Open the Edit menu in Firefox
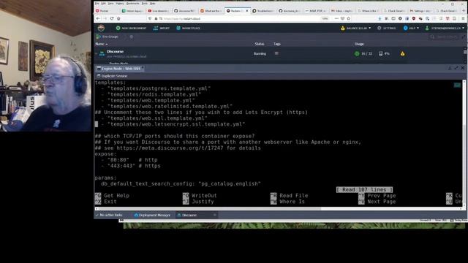Viewport: 468px width, 263px height. coord(103,4)
